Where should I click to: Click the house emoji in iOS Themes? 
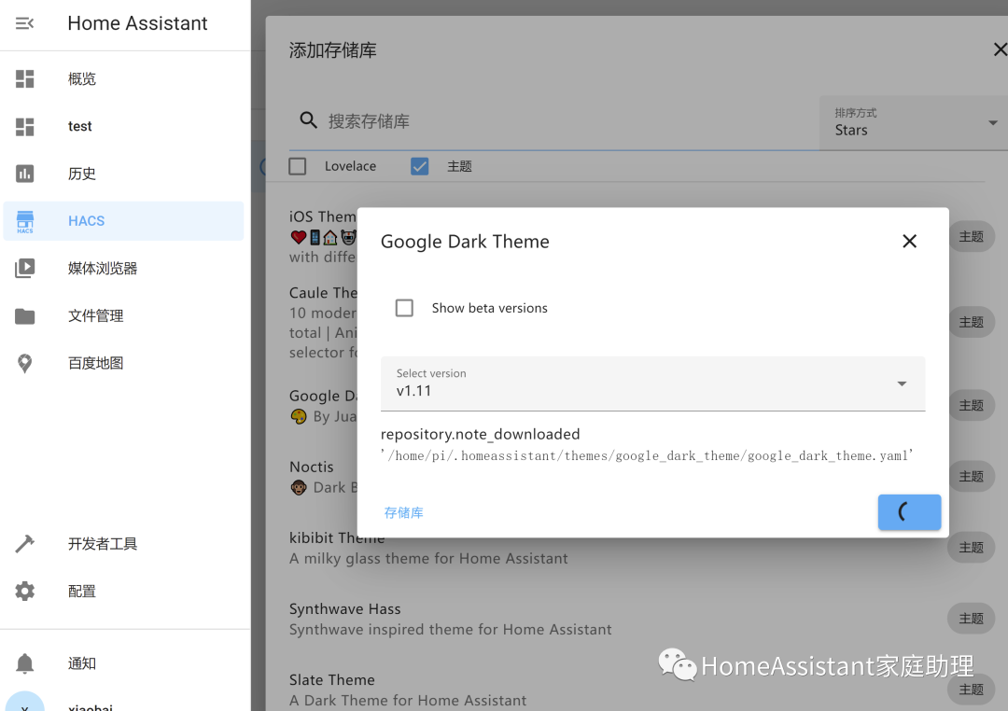click(x=330, y=237)
